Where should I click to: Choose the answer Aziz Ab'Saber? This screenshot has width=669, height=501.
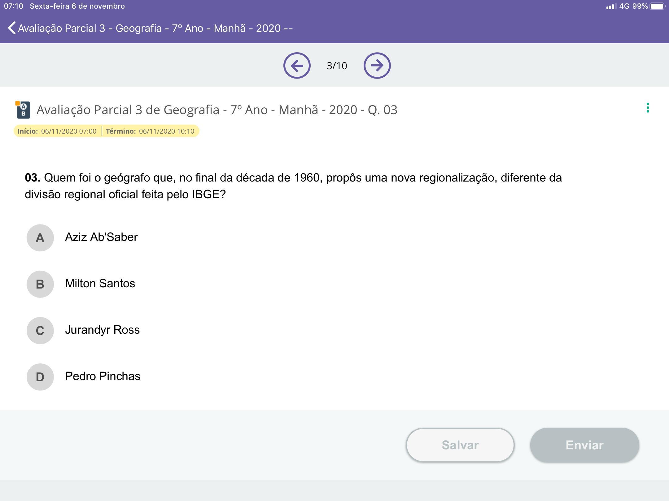click(x=101, y=237)
